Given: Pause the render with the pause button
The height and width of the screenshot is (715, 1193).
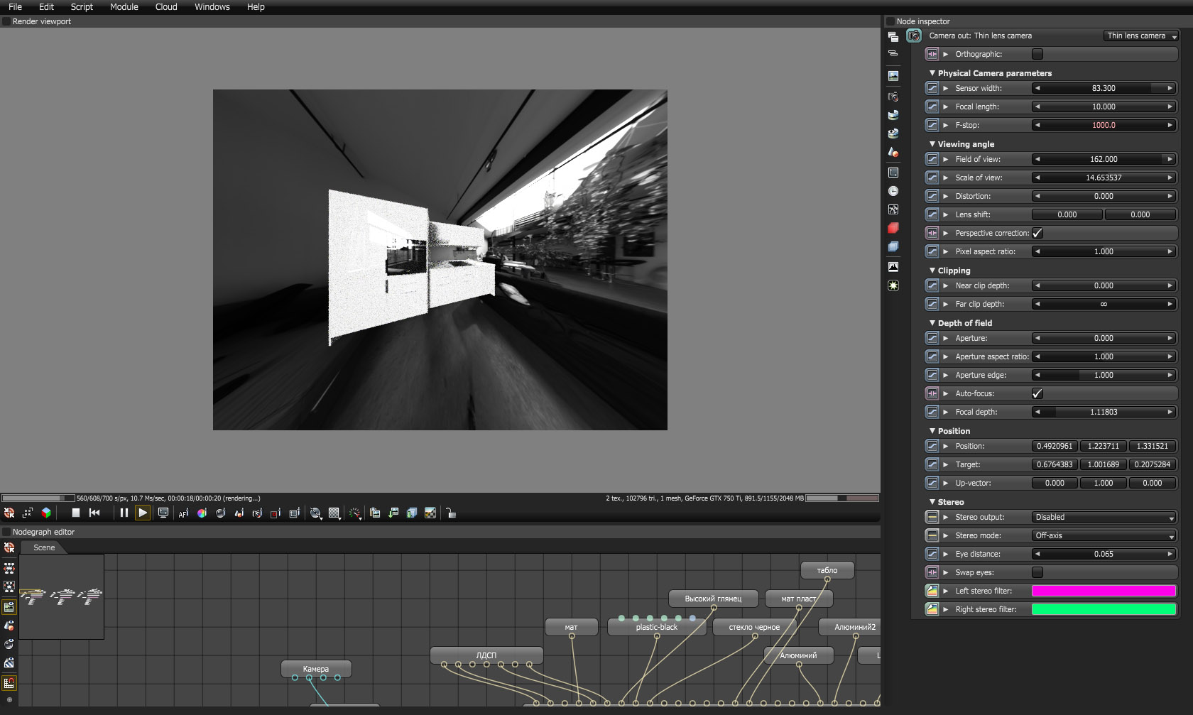Looking at the screenshot, I should coord(124,513).
